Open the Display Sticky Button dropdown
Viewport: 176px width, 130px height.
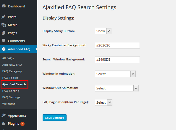(103, 31)
